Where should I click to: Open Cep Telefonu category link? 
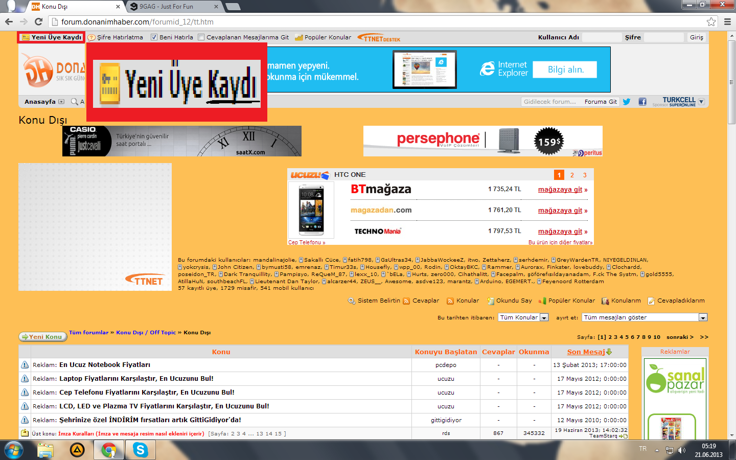307,242
